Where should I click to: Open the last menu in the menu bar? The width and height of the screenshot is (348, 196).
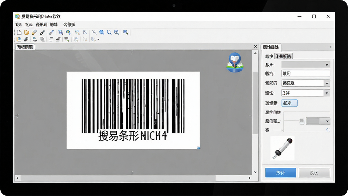coord(69,24)
